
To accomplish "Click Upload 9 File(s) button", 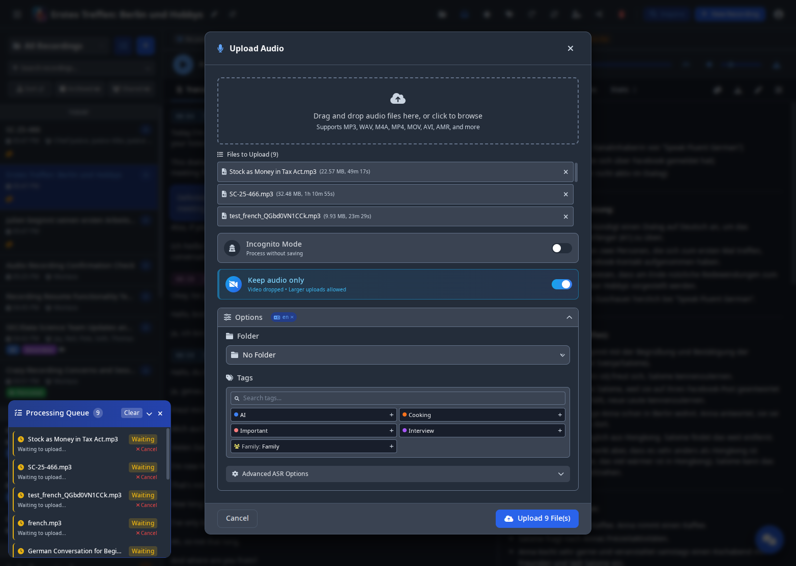I will [x=537, y=519].
